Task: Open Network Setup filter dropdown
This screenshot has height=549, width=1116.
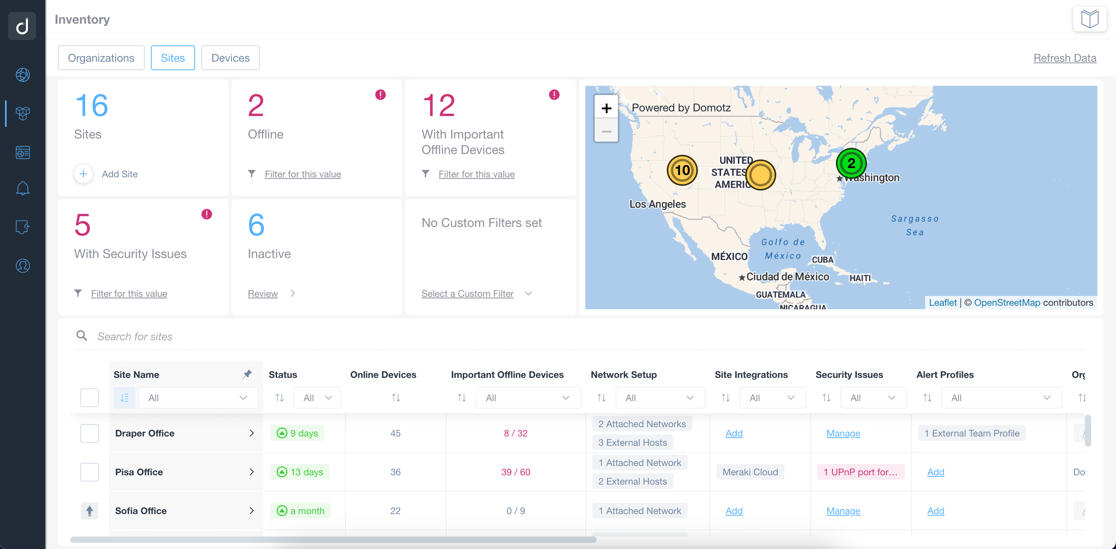Action: pyautogui.click(x=660, y=397)
